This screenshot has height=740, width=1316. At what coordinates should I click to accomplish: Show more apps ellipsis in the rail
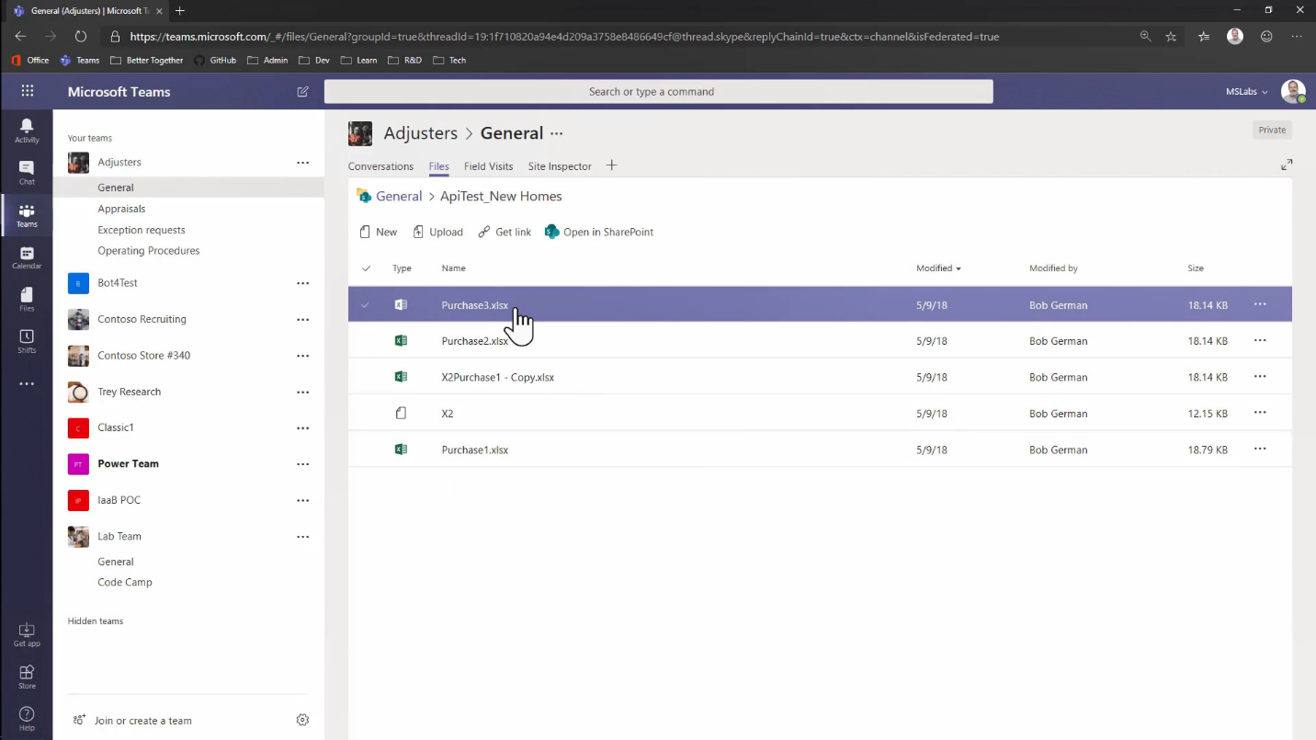(27, 383)
